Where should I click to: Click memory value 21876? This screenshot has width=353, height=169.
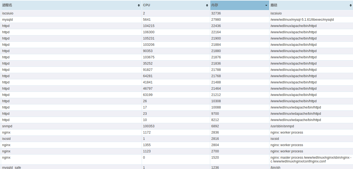pos(216,57)
